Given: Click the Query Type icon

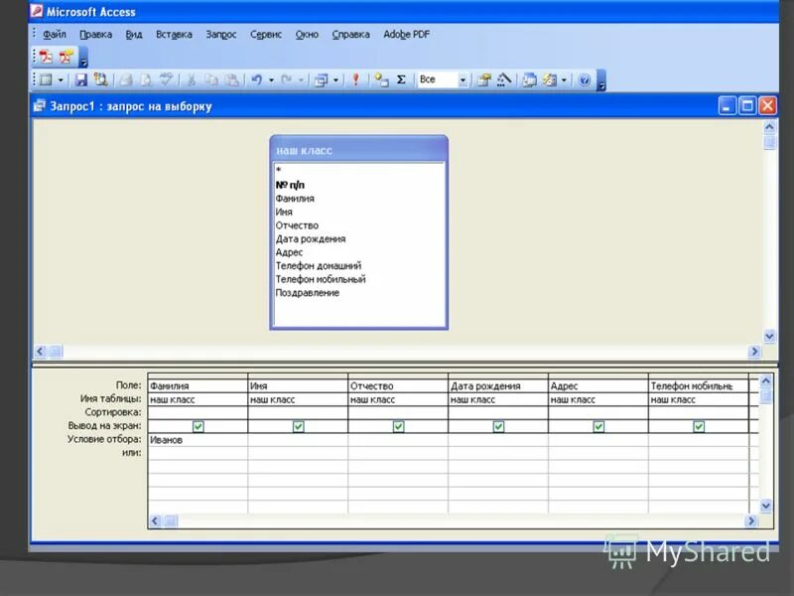Looking at the screenshot, I should (x=321, y=79).
